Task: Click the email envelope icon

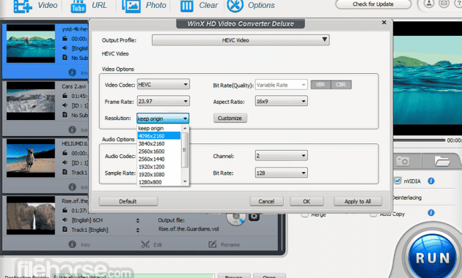Action: click(x=444, y=4)
